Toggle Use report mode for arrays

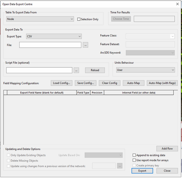pos(134,160)
